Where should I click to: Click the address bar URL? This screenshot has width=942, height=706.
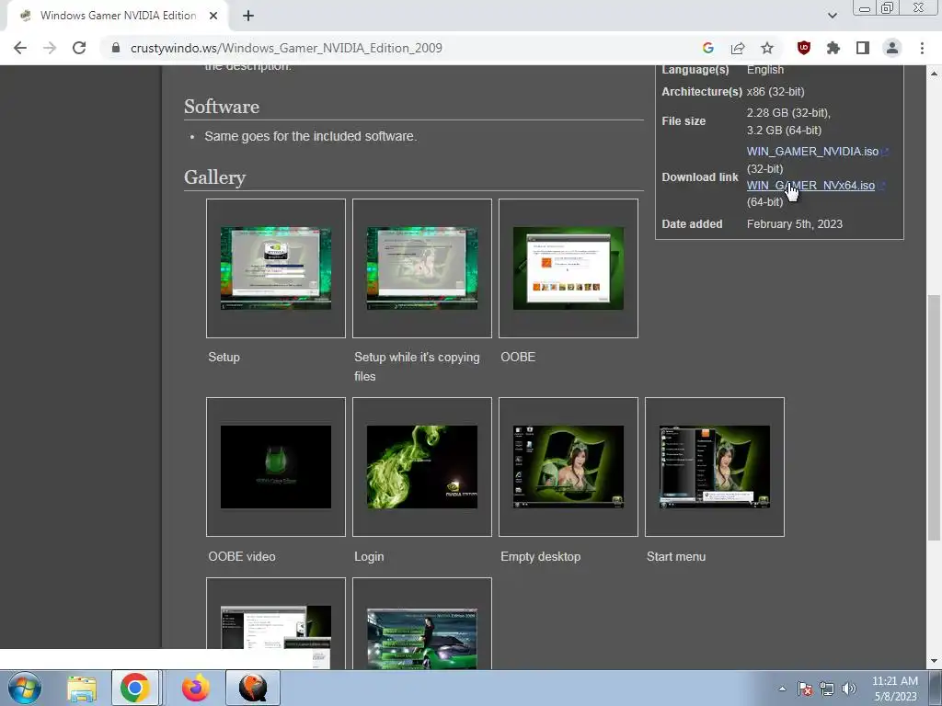pos(286,48)
